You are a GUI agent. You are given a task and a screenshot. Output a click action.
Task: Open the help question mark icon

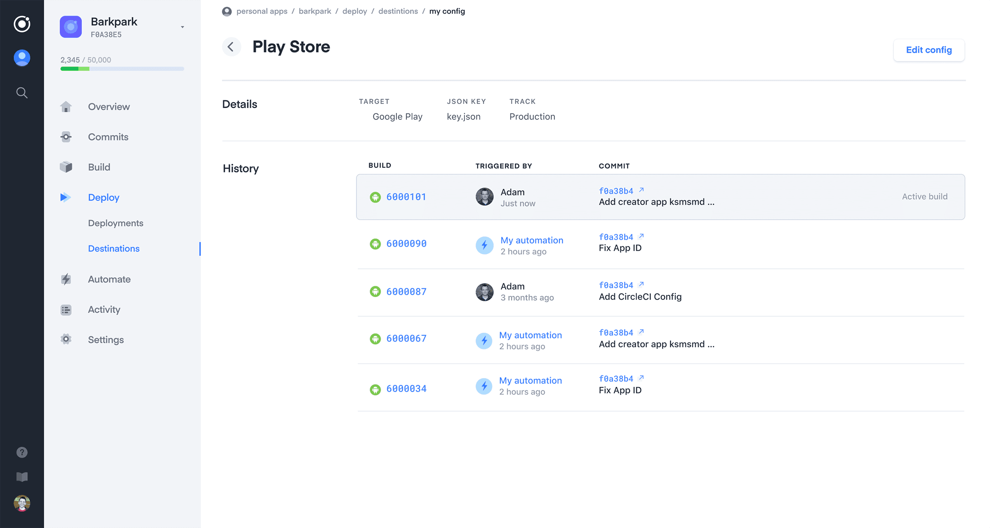(x=22, y=452)
